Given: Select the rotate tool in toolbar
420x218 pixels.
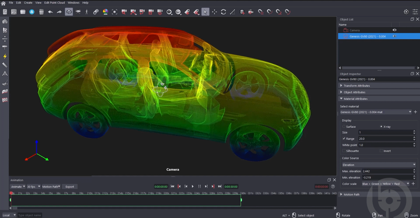Looking at the screenshot, I should [x=223, y=12].
